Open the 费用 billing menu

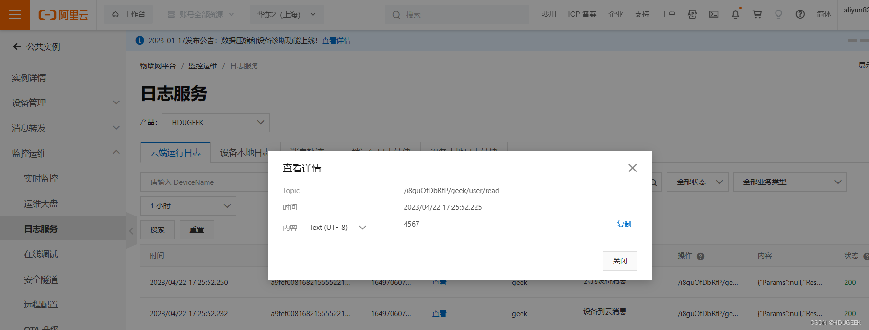click(x=549, y=14)
